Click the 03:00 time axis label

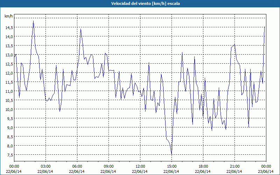click(x=45, y=167)
